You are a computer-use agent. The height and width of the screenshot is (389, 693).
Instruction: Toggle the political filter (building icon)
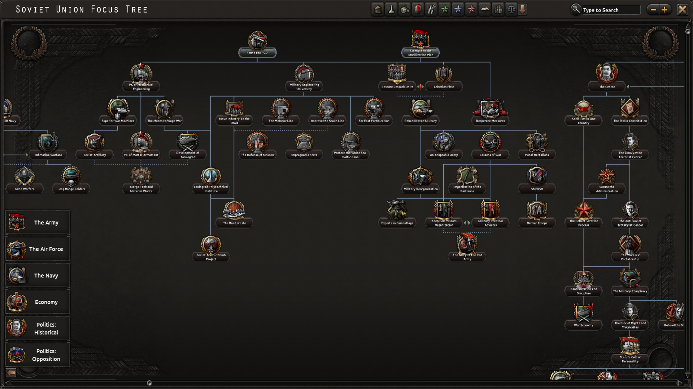(x=378, y=10)
